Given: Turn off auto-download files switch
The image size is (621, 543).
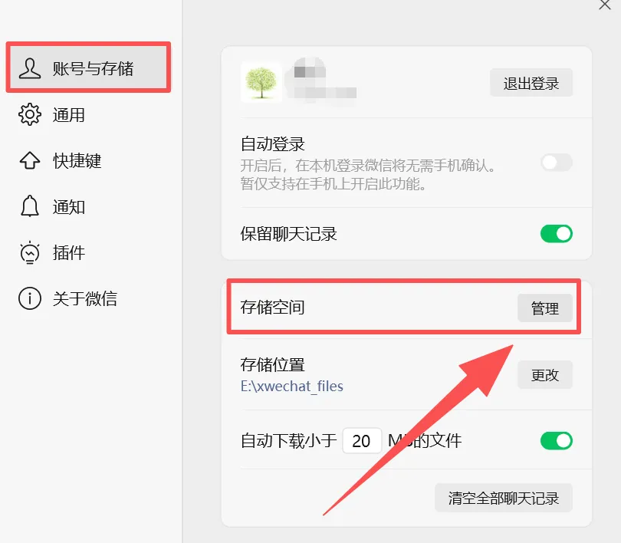Looking at the screenshot, I should click(556, 441).
